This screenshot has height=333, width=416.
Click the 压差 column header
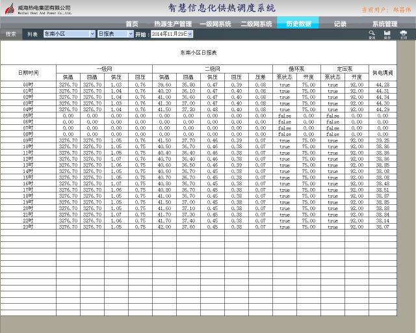pyautogui.click(x=261, y=77)
